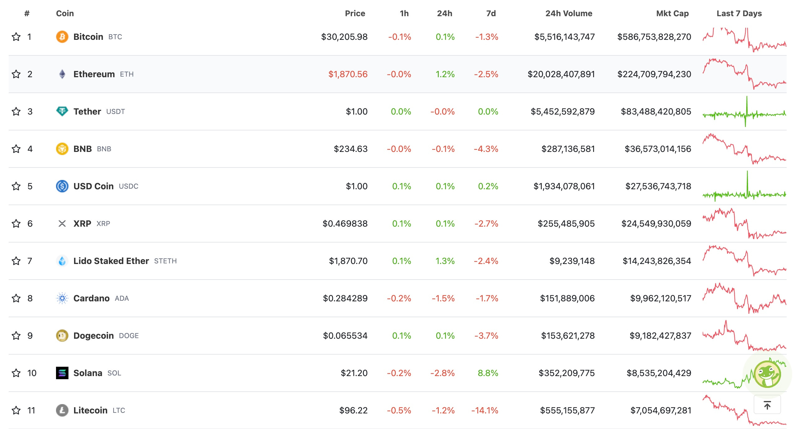Open the Bitcoin coin page link

click(88, 37)
